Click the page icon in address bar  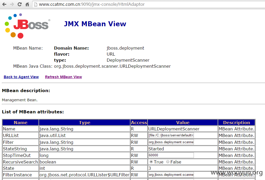tap(36, 4)
